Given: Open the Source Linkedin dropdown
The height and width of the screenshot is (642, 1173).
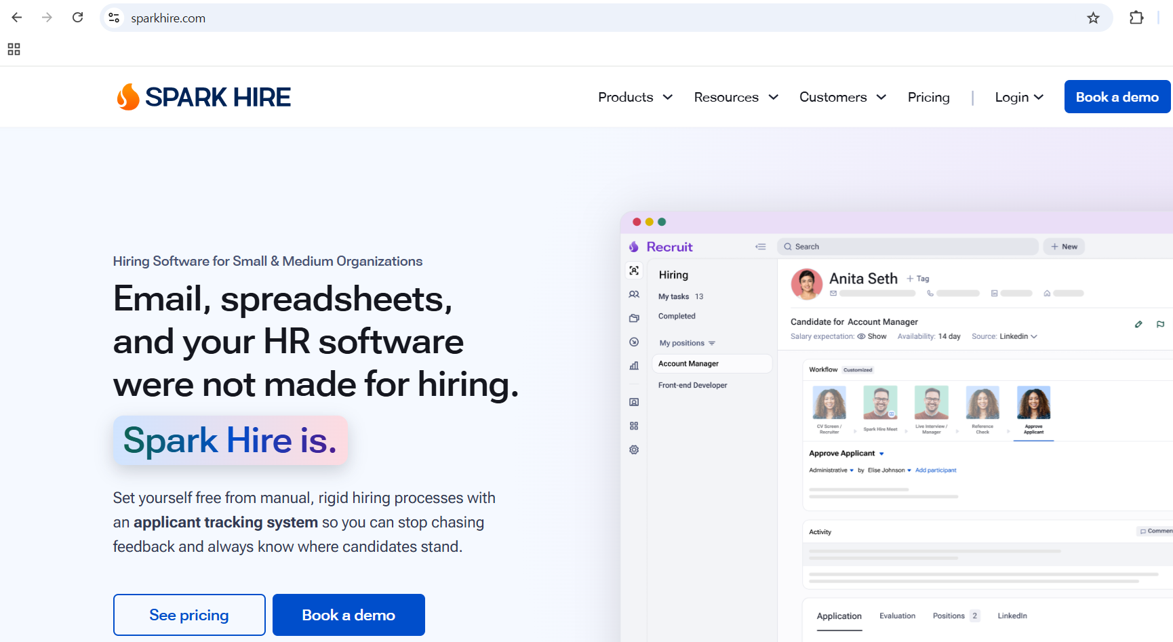Looking at the screenshot, I should click(1018, 336).
